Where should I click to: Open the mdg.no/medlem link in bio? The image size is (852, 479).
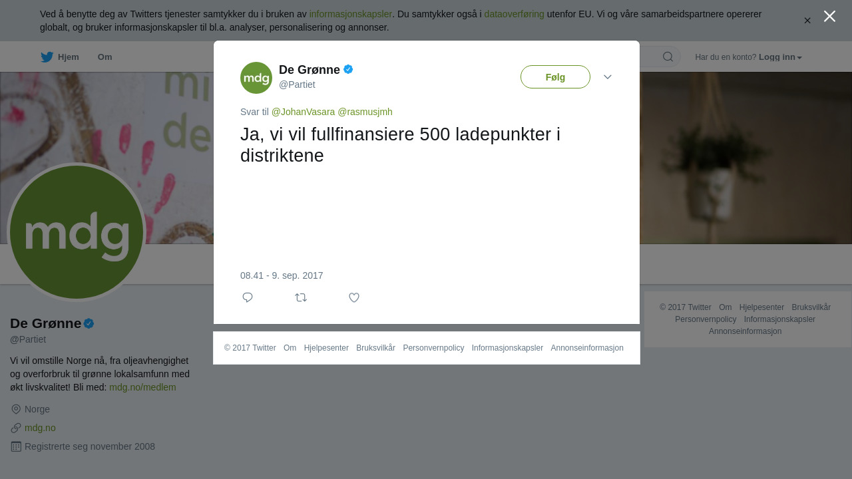coord(142,387)
